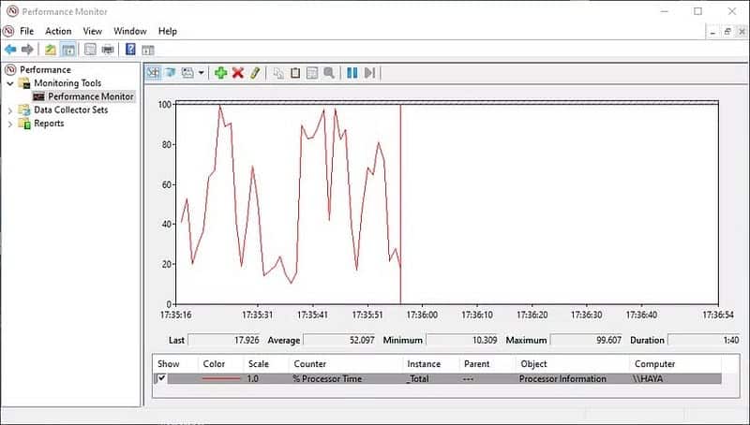Uncheck Show checkbox for % Processor Time
The width and height of the screenshot is (750, 425).
[161, 378]
